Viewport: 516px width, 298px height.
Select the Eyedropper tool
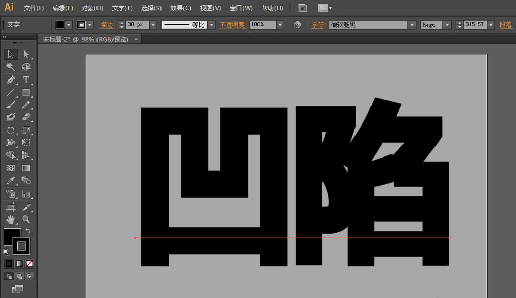(x=10, y=180)
